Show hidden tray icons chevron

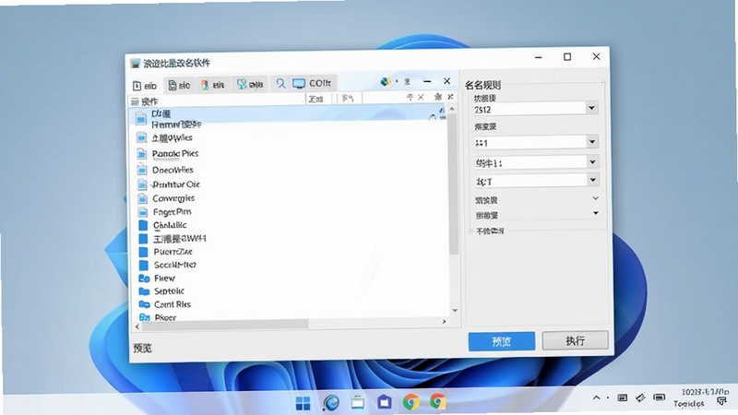click(596, 398)
